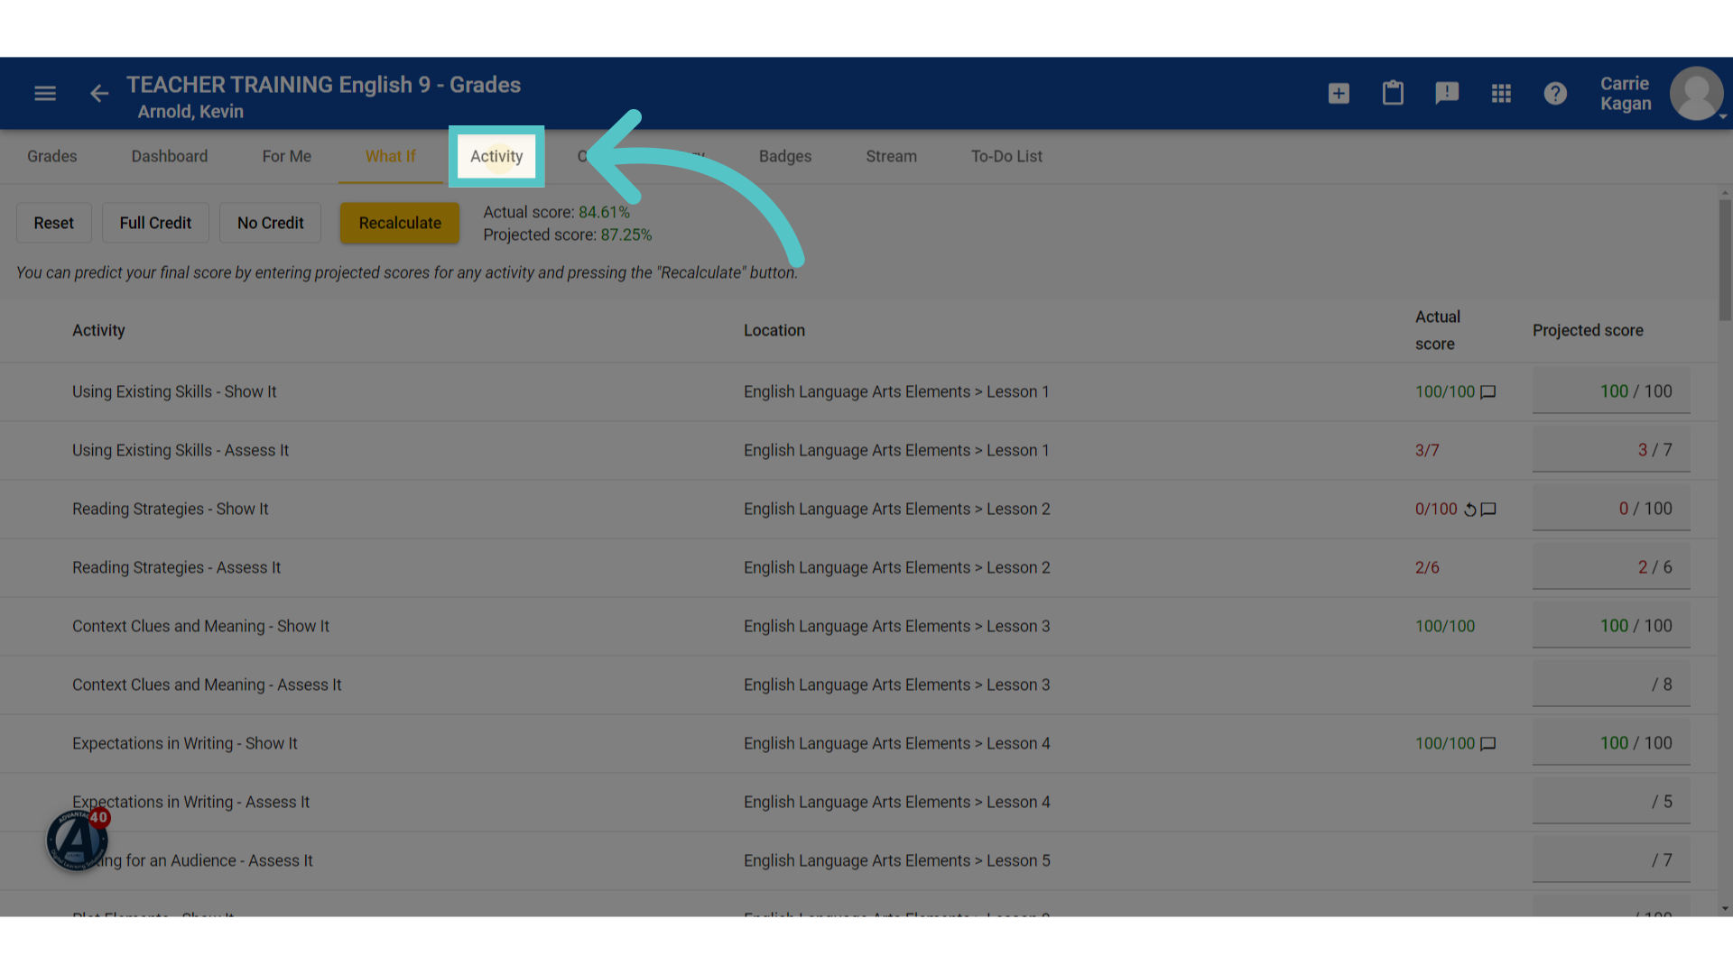Click the scrollbar up arrow
This screenshot has width=1733, height=974.
point(1725,193)
